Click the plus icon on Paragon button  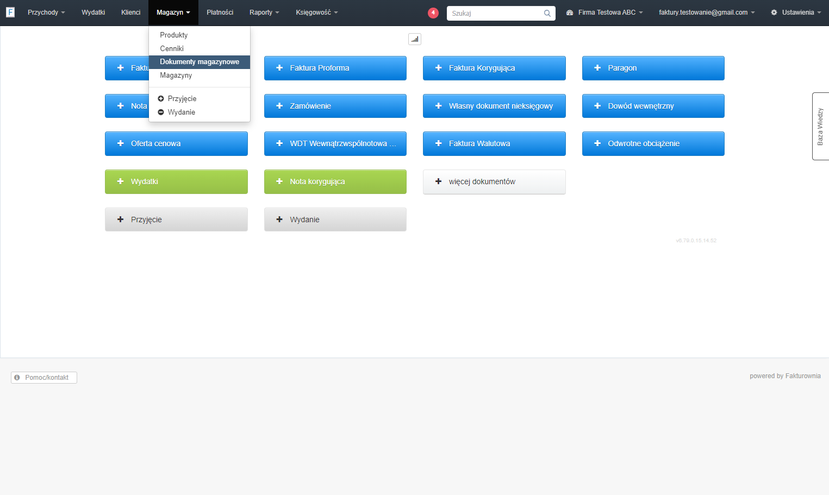(x=597, y=68)
